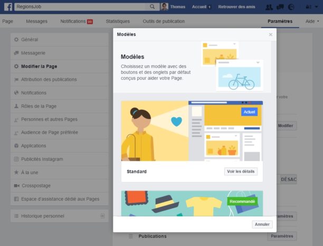Click the Général gear icon
This screenshot has width=323, height=246.
16,40
